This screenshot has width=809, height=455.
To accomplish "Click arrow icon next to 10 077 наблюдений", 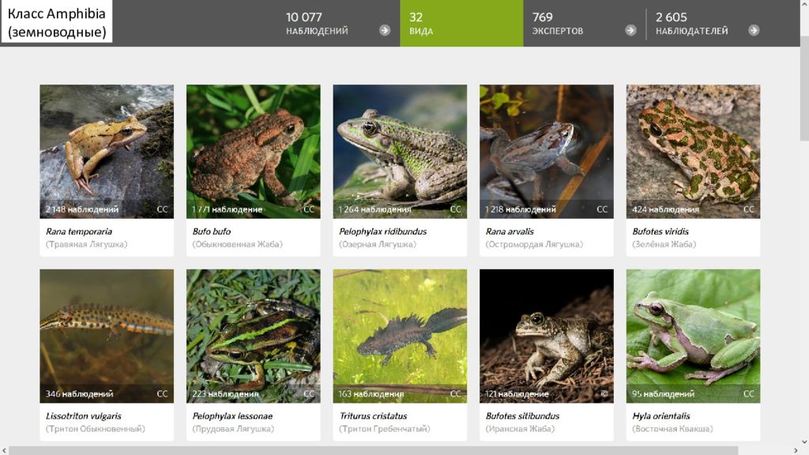I will coord(385,31).
